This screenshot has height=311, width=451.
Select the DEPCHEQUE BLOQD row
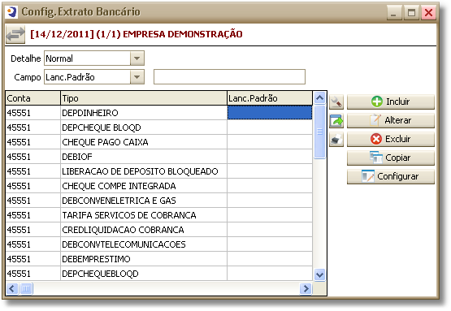click(158, 127)
